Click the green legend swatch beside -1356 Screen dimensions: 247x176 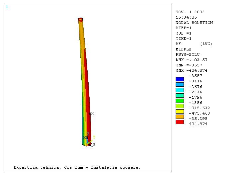point(180,101)
